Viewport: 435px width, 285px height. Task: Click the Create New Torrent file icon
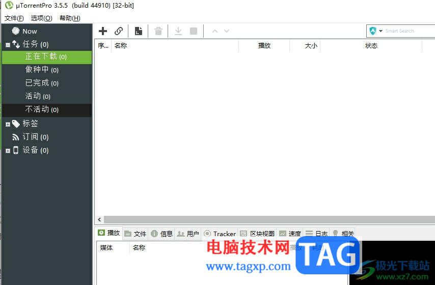139,31
